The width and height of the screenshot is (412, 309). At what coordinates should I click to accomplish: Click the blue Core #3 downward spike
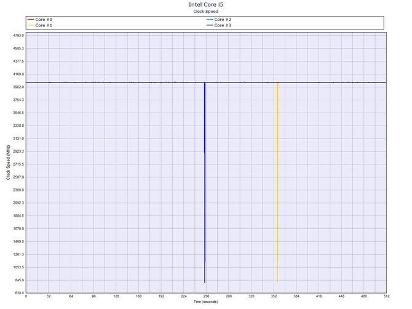click(205, 183)
